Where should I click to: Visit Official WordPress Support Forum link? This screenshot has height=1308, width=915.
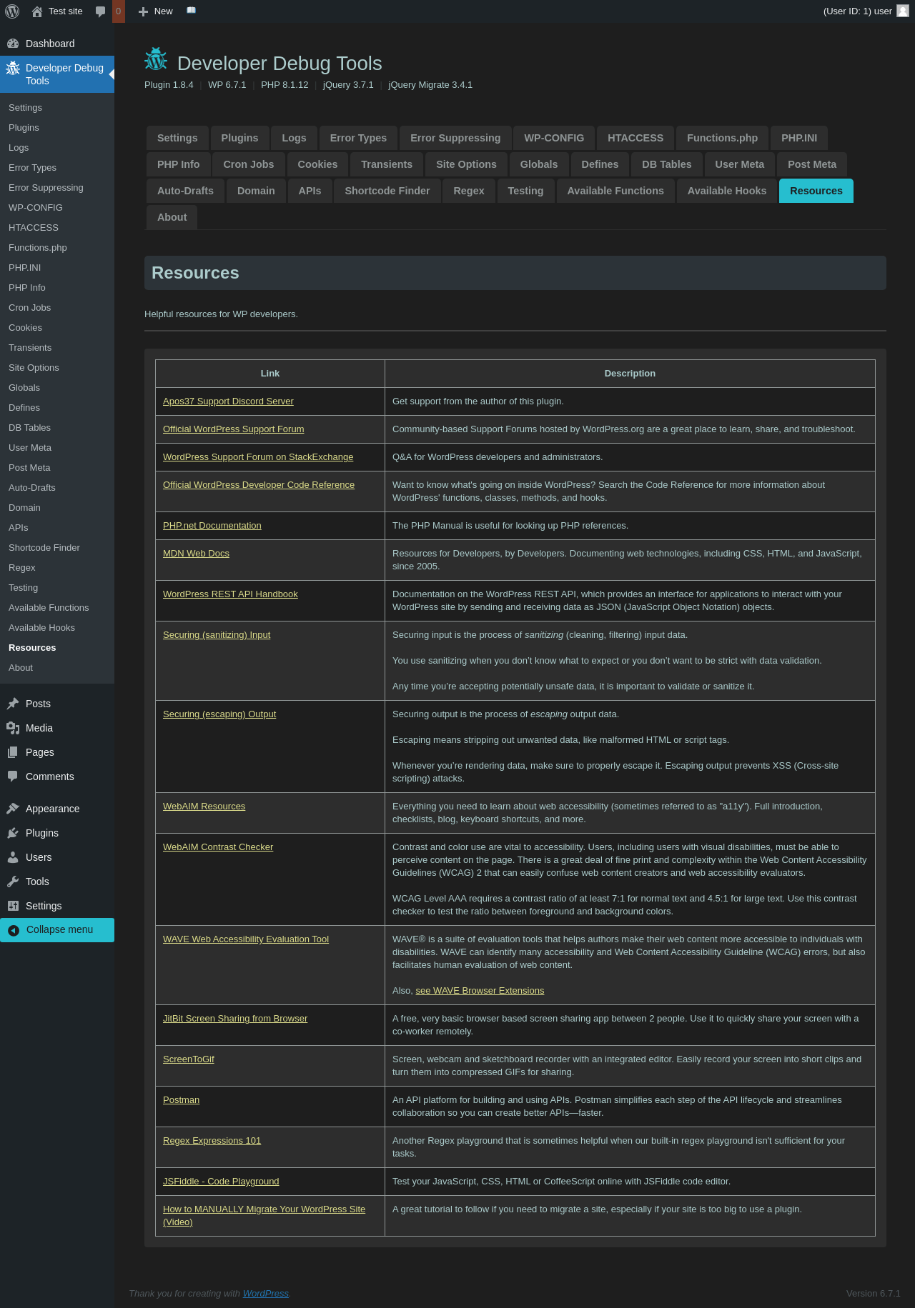(234, 429)
